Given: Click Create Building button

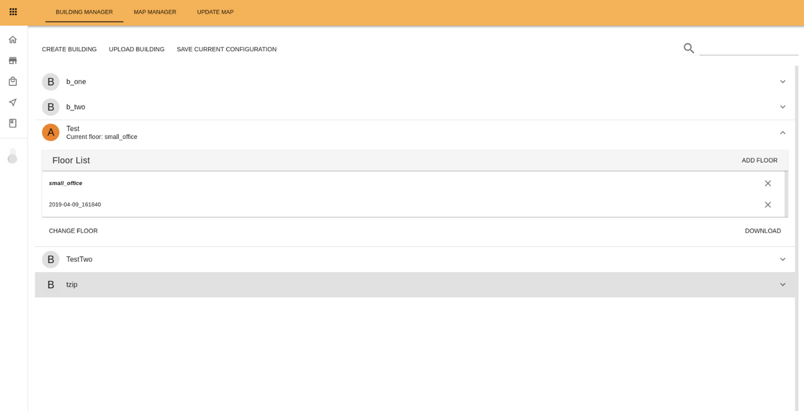Looking at the screenshot, I should click(x=69, y=50).
